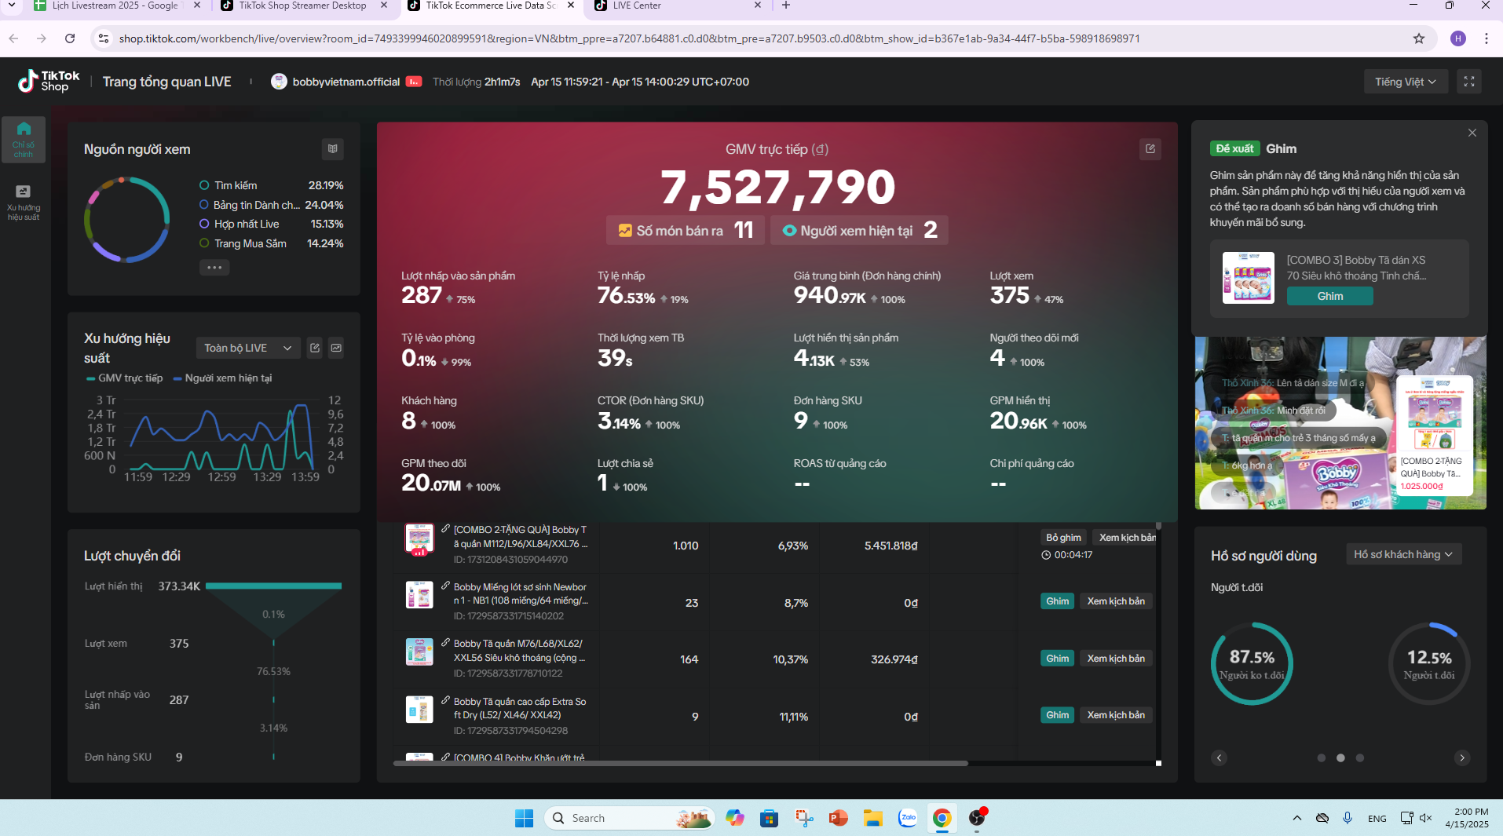The width and height of the screenshot is (1503, 836).
Task: Select the third carousel dot in Hồ sơ người dùng
Action: (1360, 758)
